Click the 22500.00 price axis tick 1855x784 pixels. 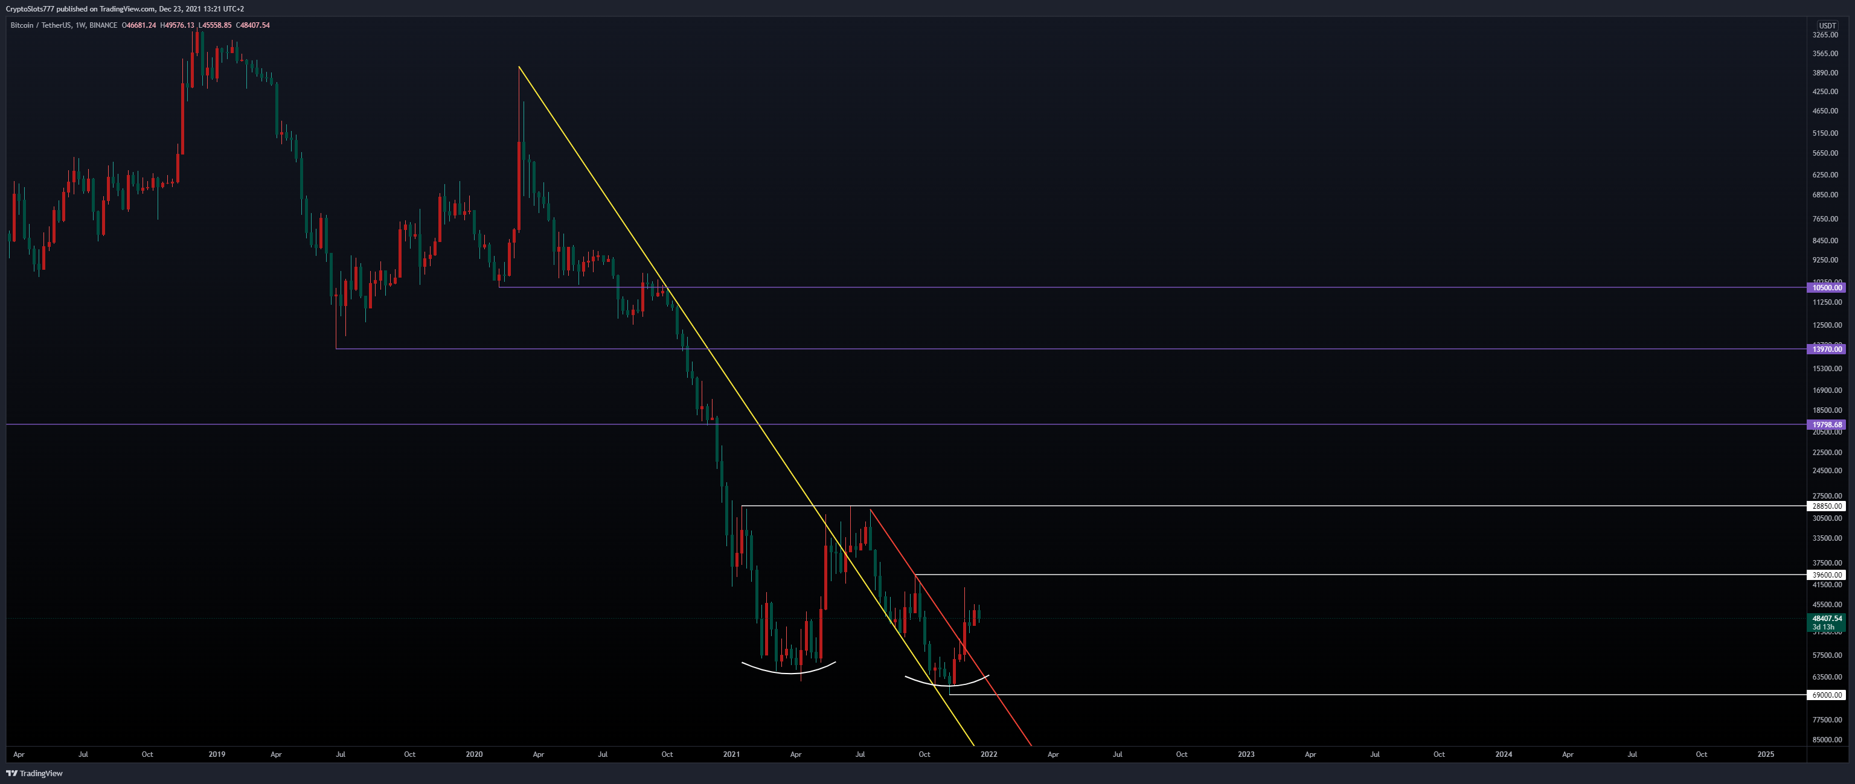point(1827,452)
